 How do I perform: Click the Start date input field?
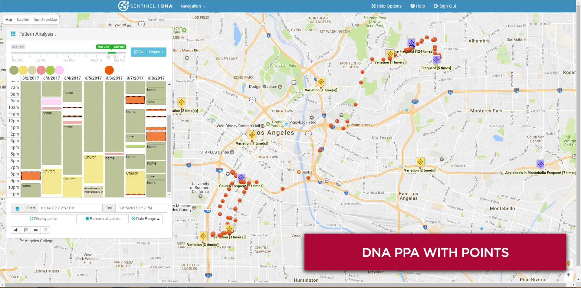coord(70,208)
